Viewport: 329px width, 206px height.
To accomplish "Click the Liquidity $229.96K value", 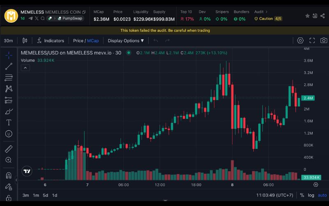I will [x=143, y=19].
